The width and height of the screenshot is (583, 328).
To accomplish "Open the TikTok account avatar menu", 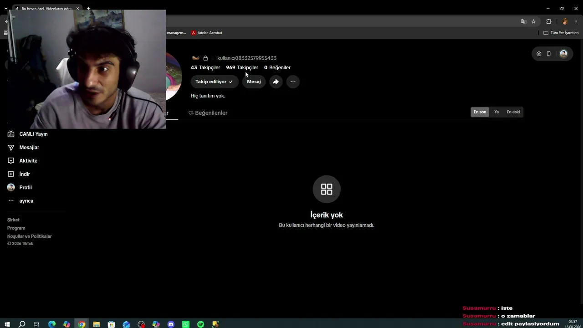I will click(x=563, y=54).
